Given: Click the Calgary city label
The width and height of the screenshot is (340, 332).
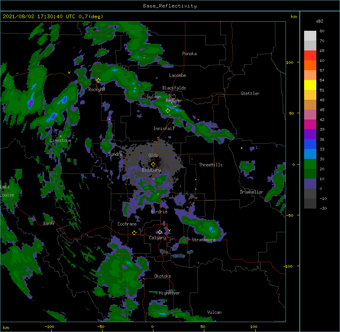Looking at the screenshot, I should 157,238.
